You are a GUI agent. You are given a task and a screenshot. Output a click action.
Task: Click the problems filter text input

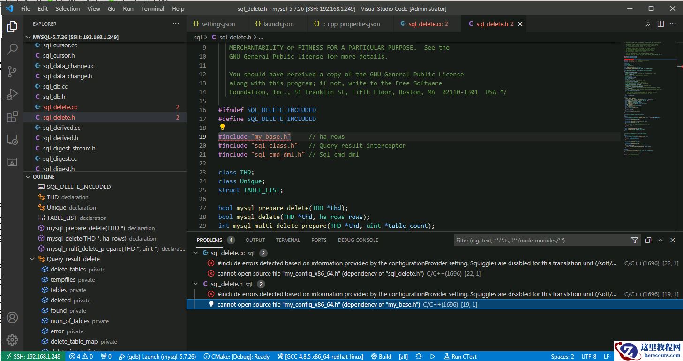[x=539, y=240]
